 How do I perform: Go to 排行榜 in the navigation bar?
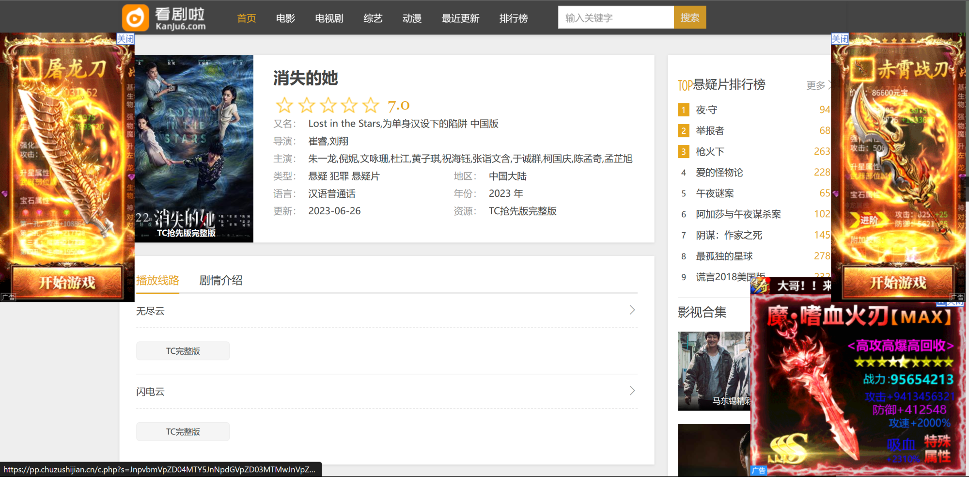click(x=513, y=18)
